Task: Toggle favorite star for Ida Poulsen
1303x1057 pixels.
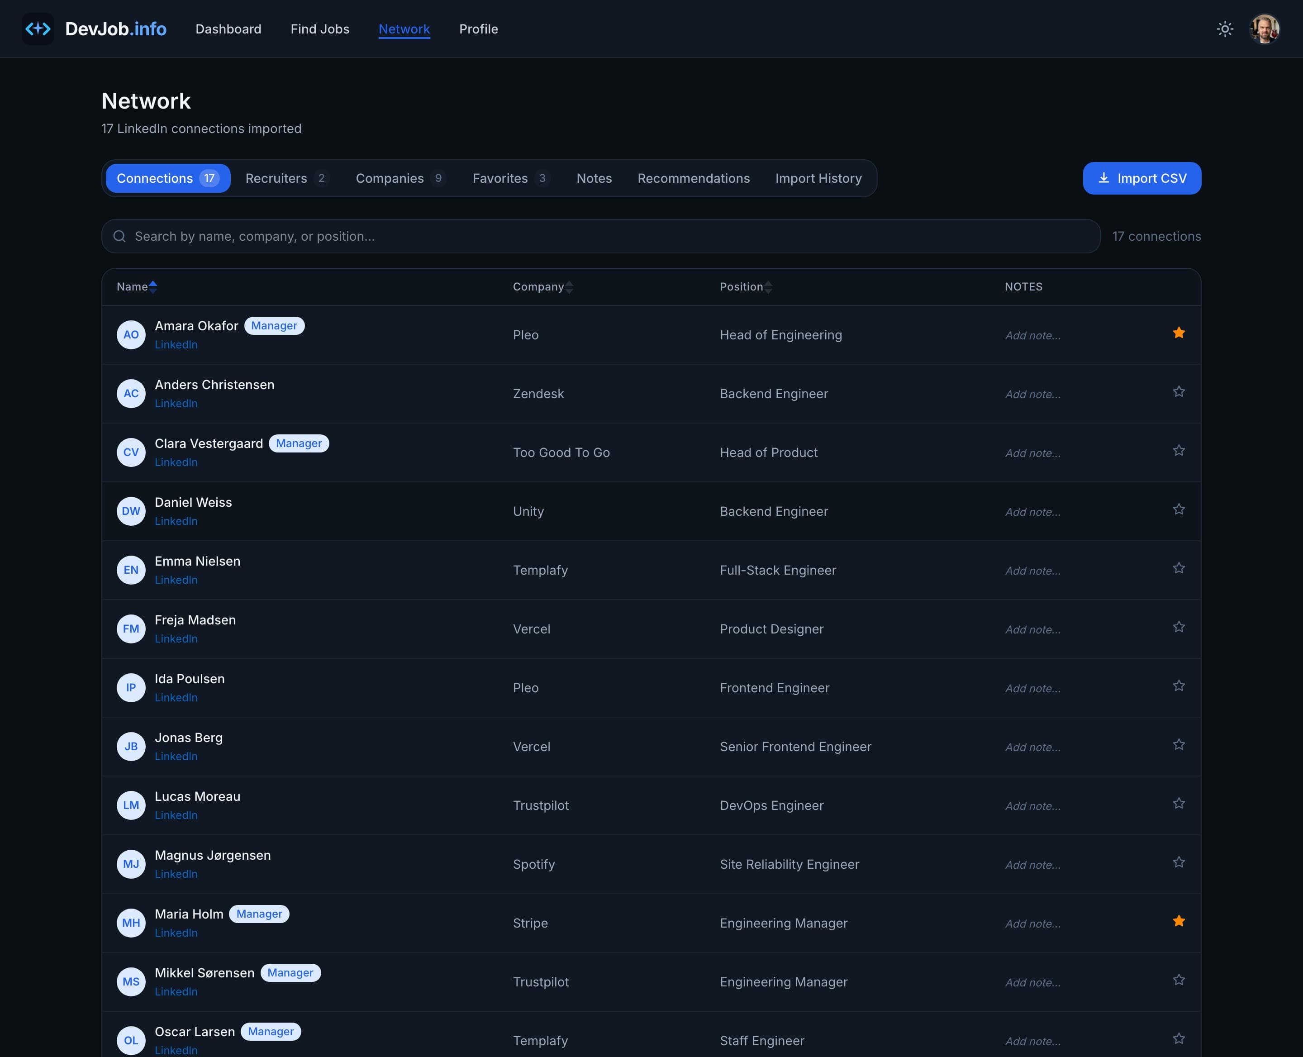Action: [x=1179, y=686]
